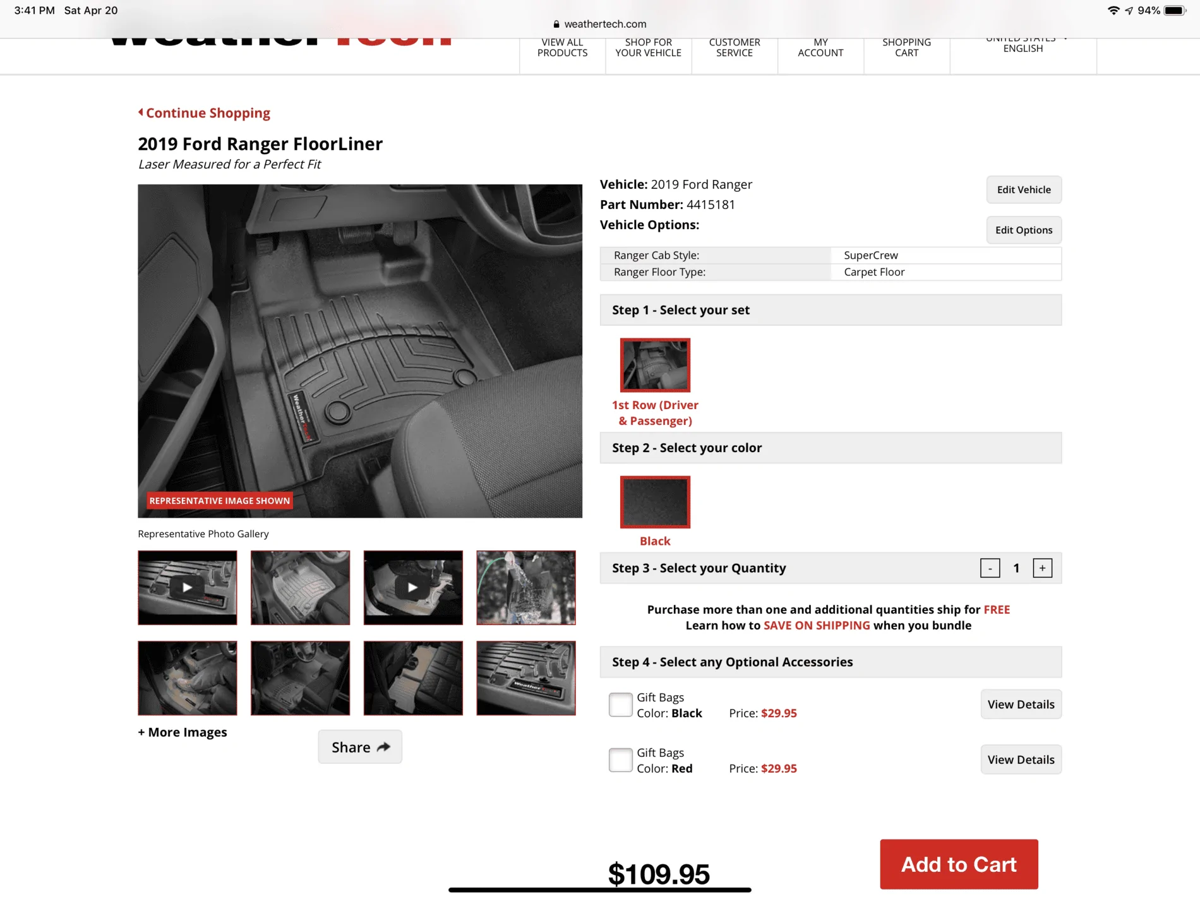
Task: Open the dark interior liner thumbnail, second row
Action: click(x=300, y=678)
